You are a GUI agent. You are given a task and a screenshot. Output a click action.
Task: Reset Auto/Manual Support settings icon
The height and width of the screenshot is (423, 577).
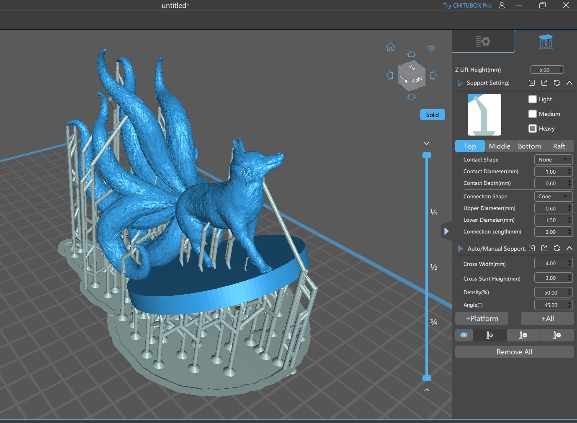click(557, 248)
